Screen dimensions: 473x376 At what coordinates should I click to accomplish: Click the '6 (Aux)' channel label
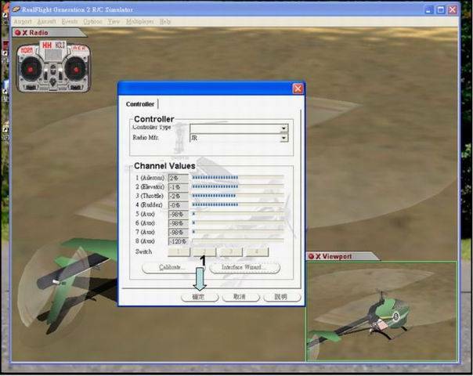(x=145, y=223)
